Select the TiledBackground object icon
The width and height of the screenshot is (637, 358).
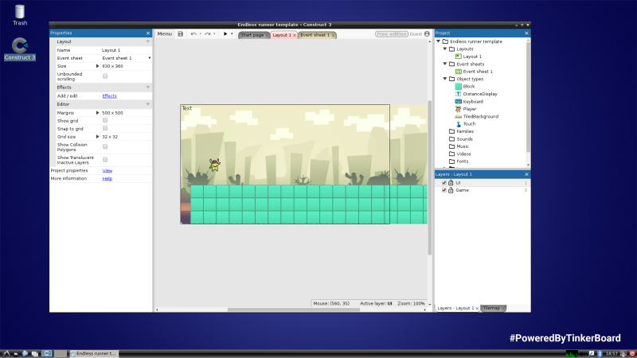tap(459, 116)
